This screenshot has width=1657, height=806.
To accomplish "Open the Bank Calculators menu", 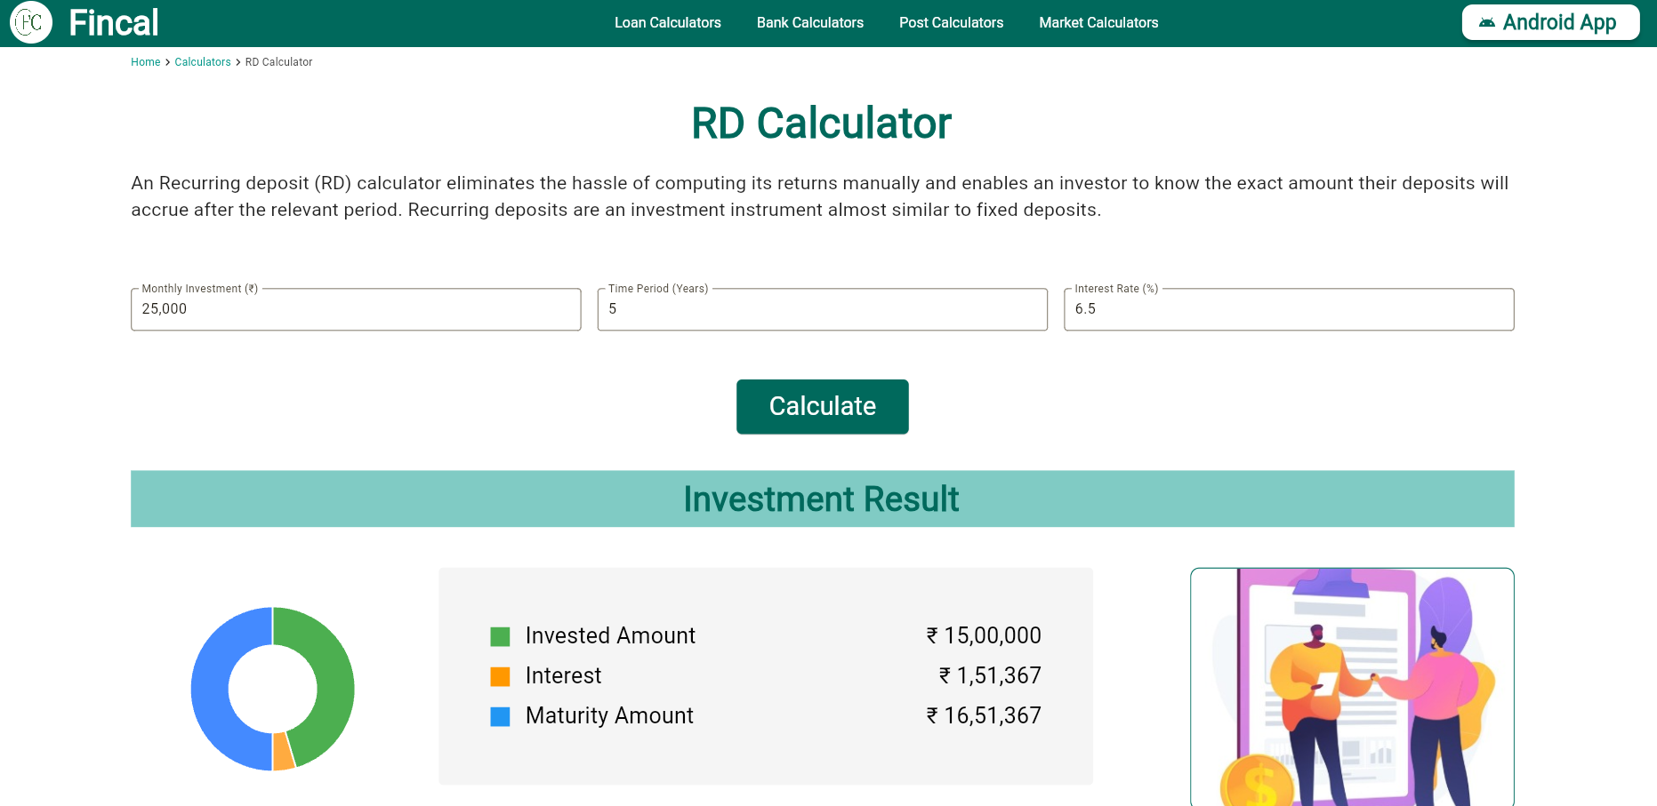I will 809,22.
